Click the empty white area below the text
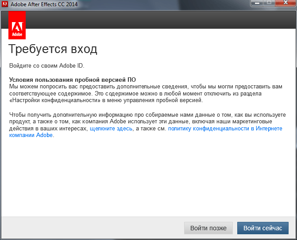This screenshot has width=297, height=240. coord(148,177)
